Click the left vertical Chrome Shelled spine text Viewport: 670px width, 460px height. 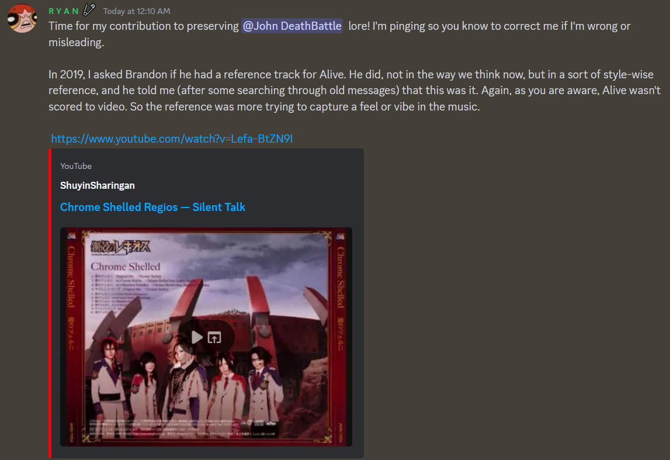[71, 277]
